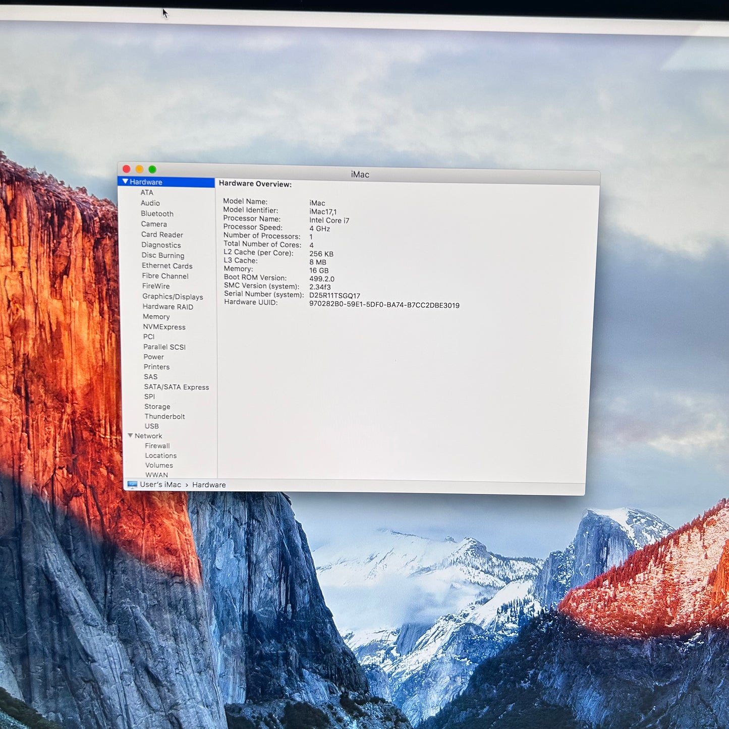Collapse the Network disclosure triangle
729x729 pixels.
(131, 435)
